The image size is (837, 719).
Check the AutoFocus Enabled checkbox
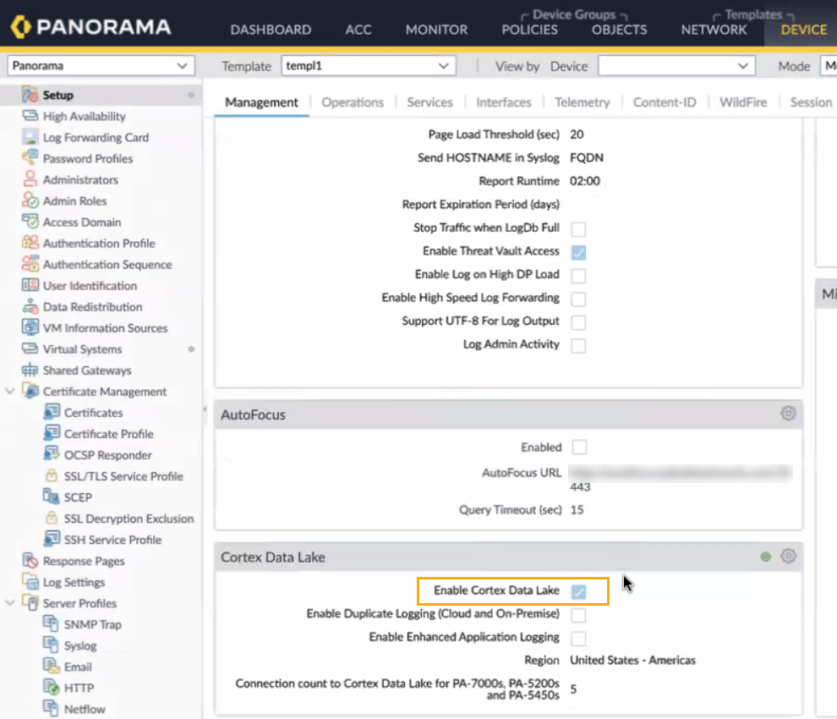[x=578, y=447]
